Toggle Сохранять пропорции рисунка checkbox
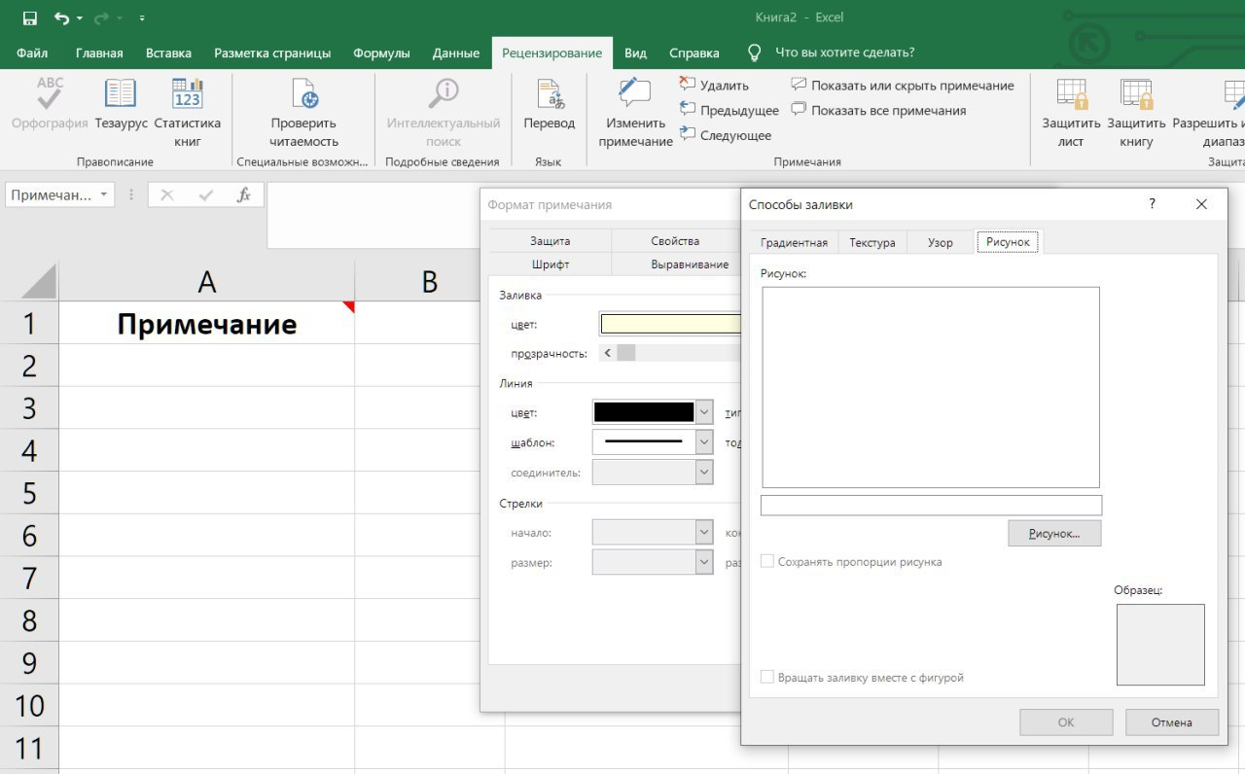The height and width of the screenshot is (774, 1245). point(767,562)
